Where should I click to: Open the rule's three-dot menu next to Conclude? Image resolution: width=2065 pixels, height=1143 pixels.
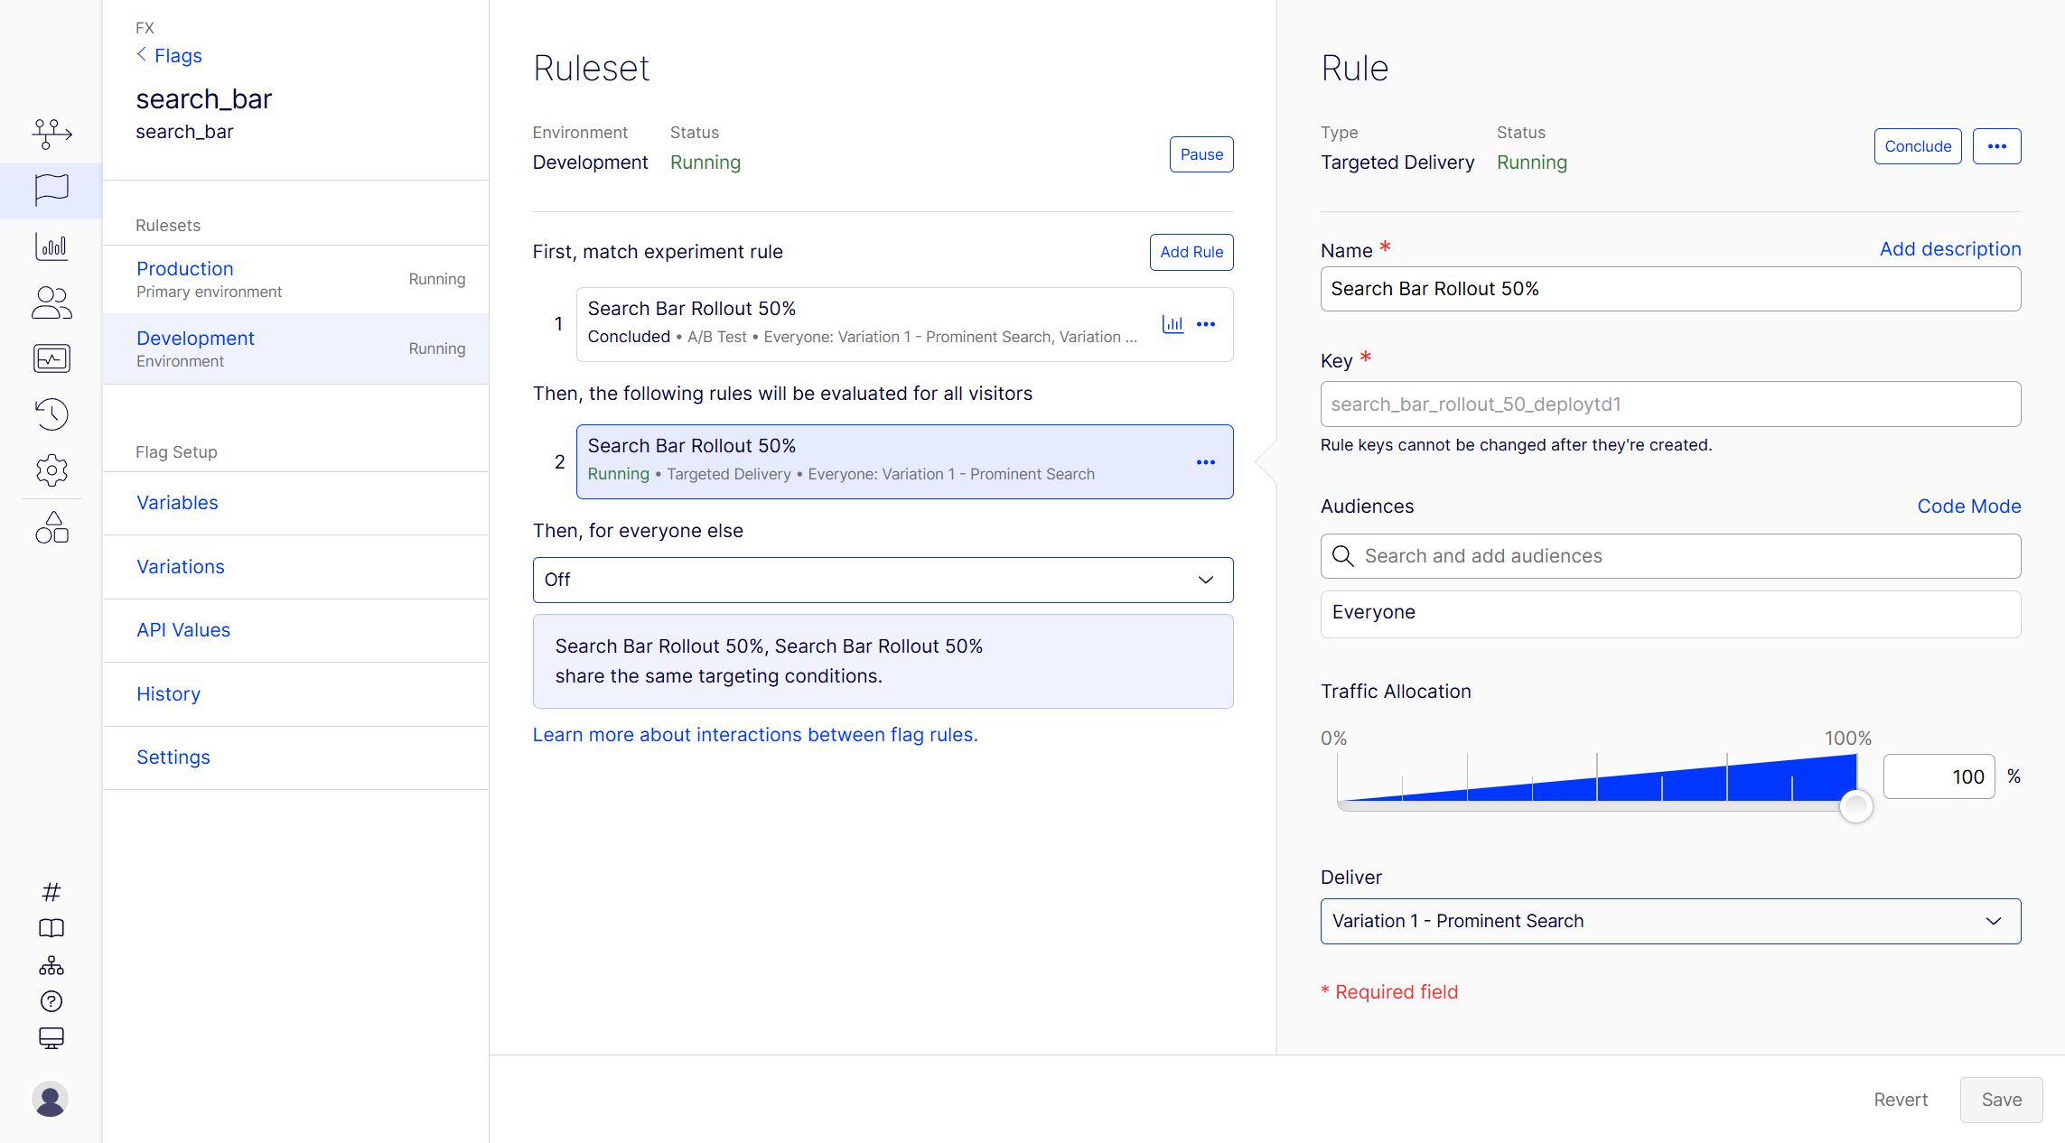[1996, 146]
